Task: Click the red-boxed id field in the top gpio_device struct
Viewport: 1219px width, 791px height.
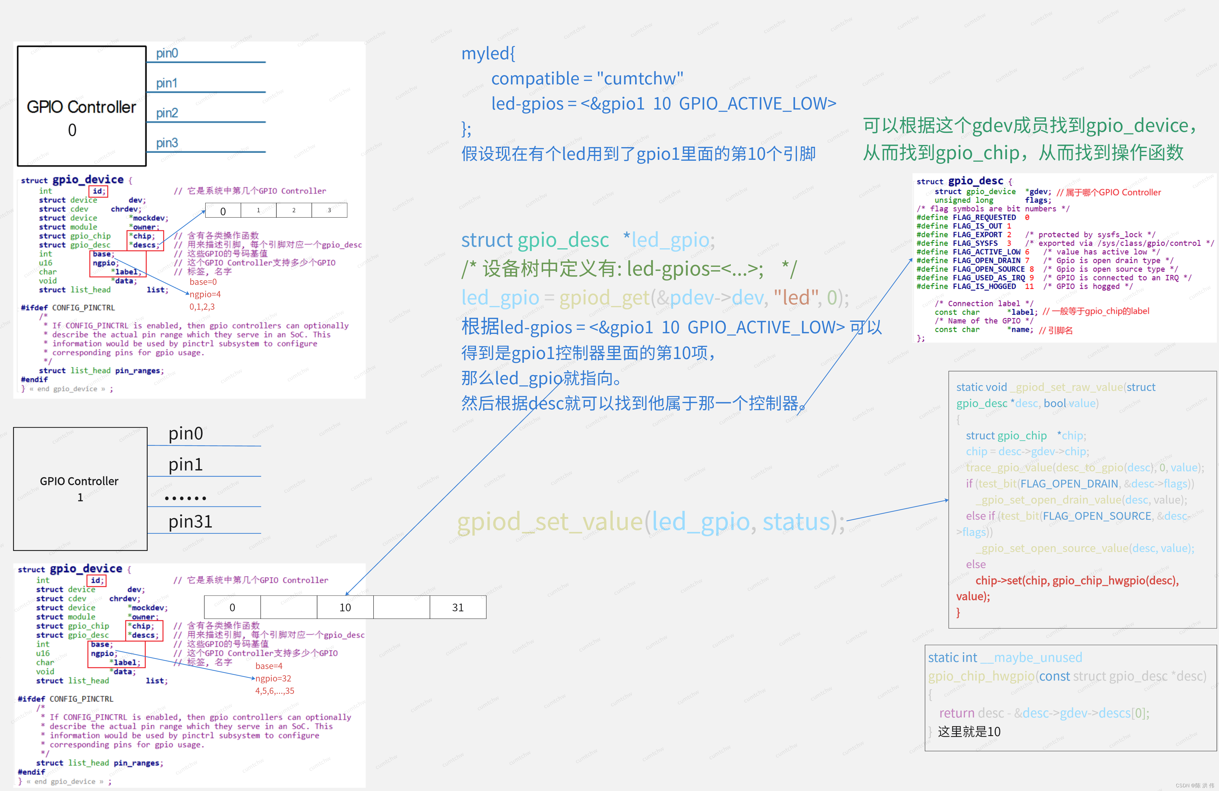Action: [98, 191]
